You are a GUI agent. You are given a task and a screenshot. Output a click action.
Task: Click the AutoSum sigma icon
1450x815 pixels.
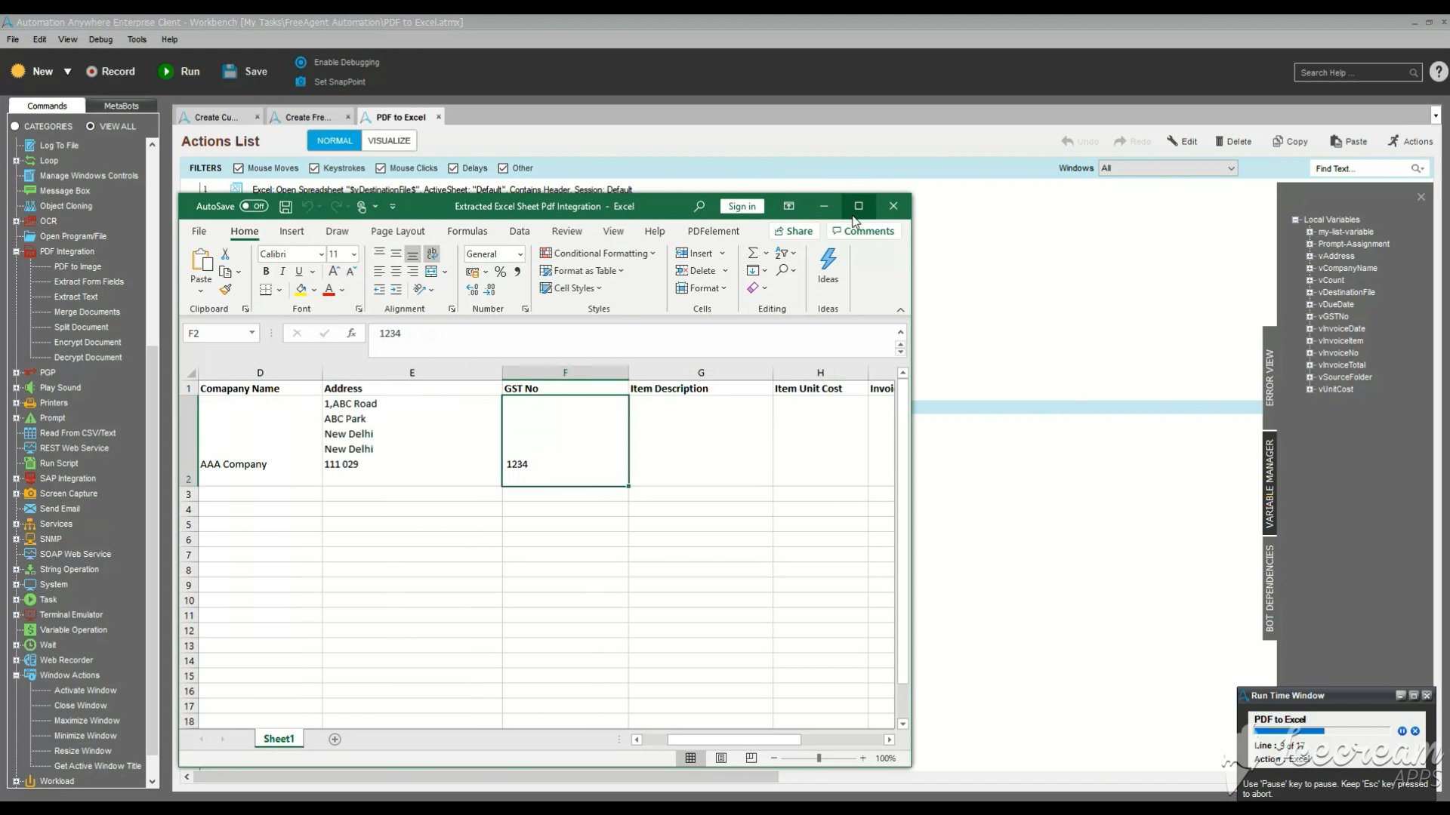point(752,254)
